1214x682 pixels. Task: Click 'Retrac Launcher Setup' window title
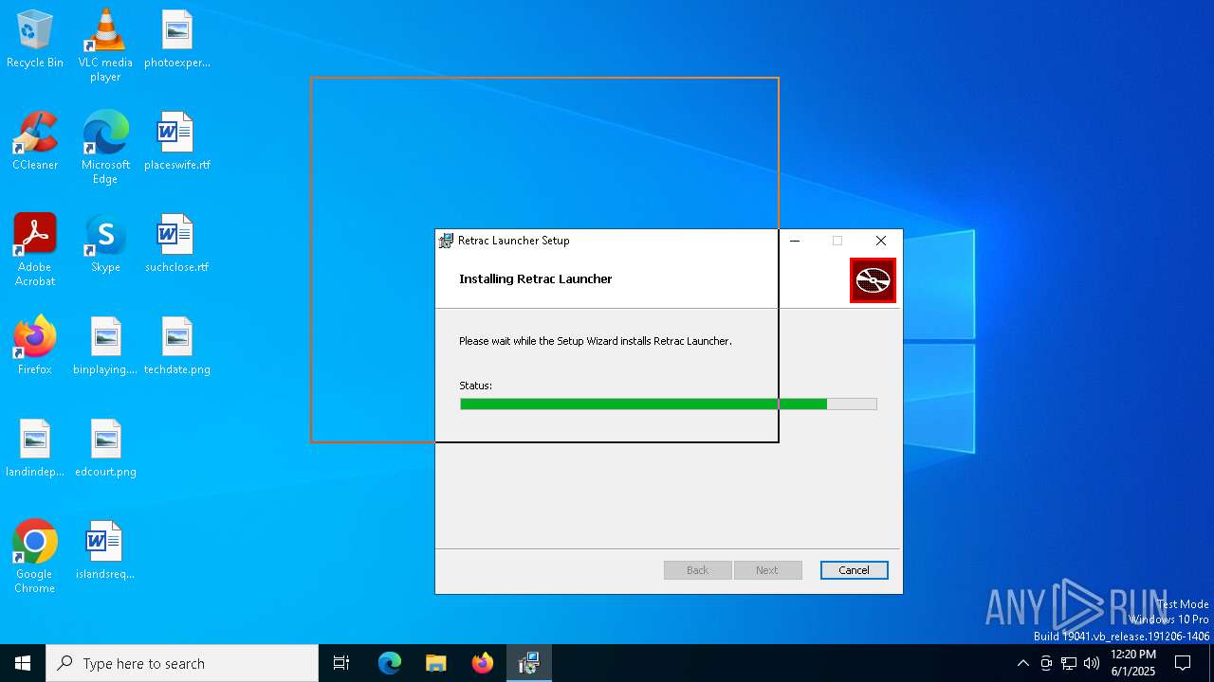pyautogui.click(x=514, y=241)
